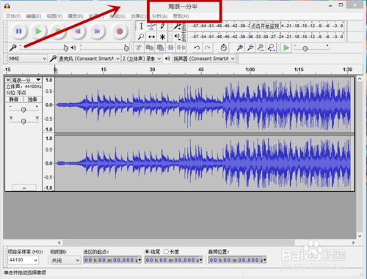The image size is (367, 279).
Task: Open the MME audio host dropdown
Action: pos(27,59)
